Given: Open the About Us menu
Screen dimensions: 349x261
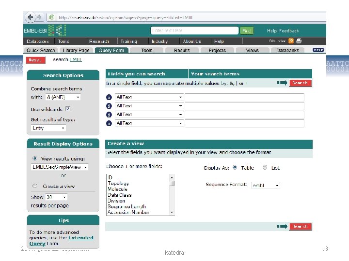Looking at the screenshot, I should 192,41.
